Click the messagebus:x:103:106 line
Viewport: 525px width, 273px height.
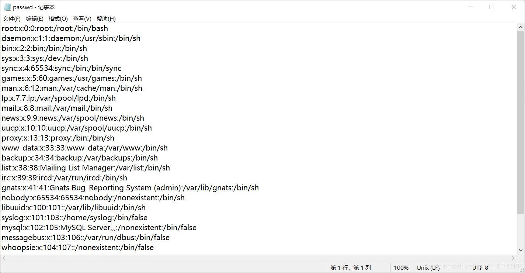pos(86,238)
